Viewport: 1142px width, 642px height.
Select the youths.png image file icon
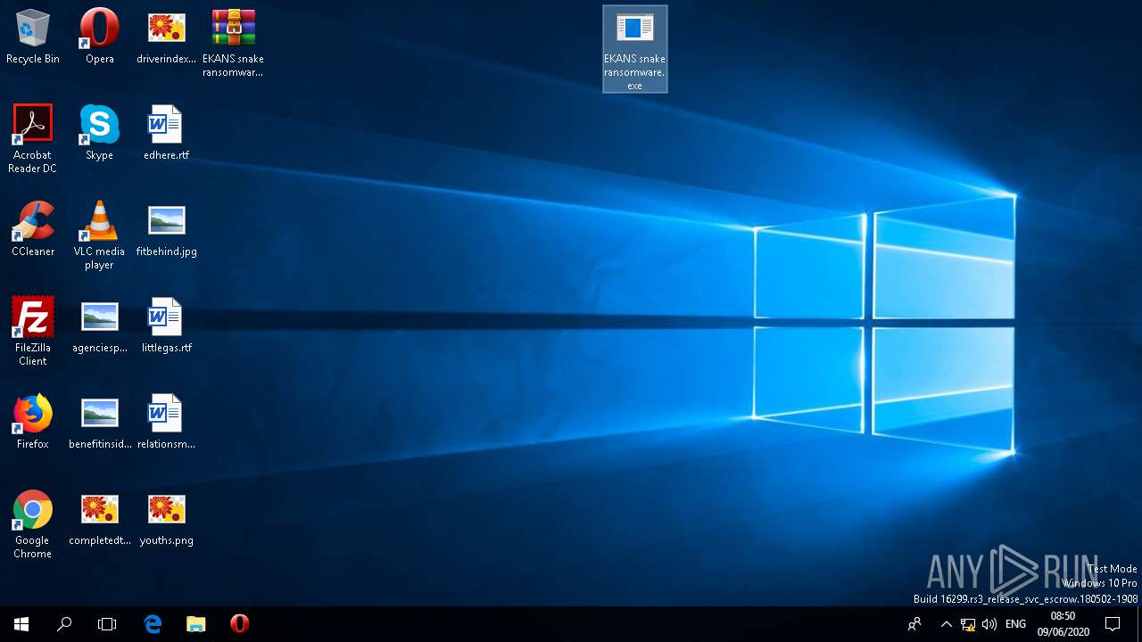pos(166,519)
